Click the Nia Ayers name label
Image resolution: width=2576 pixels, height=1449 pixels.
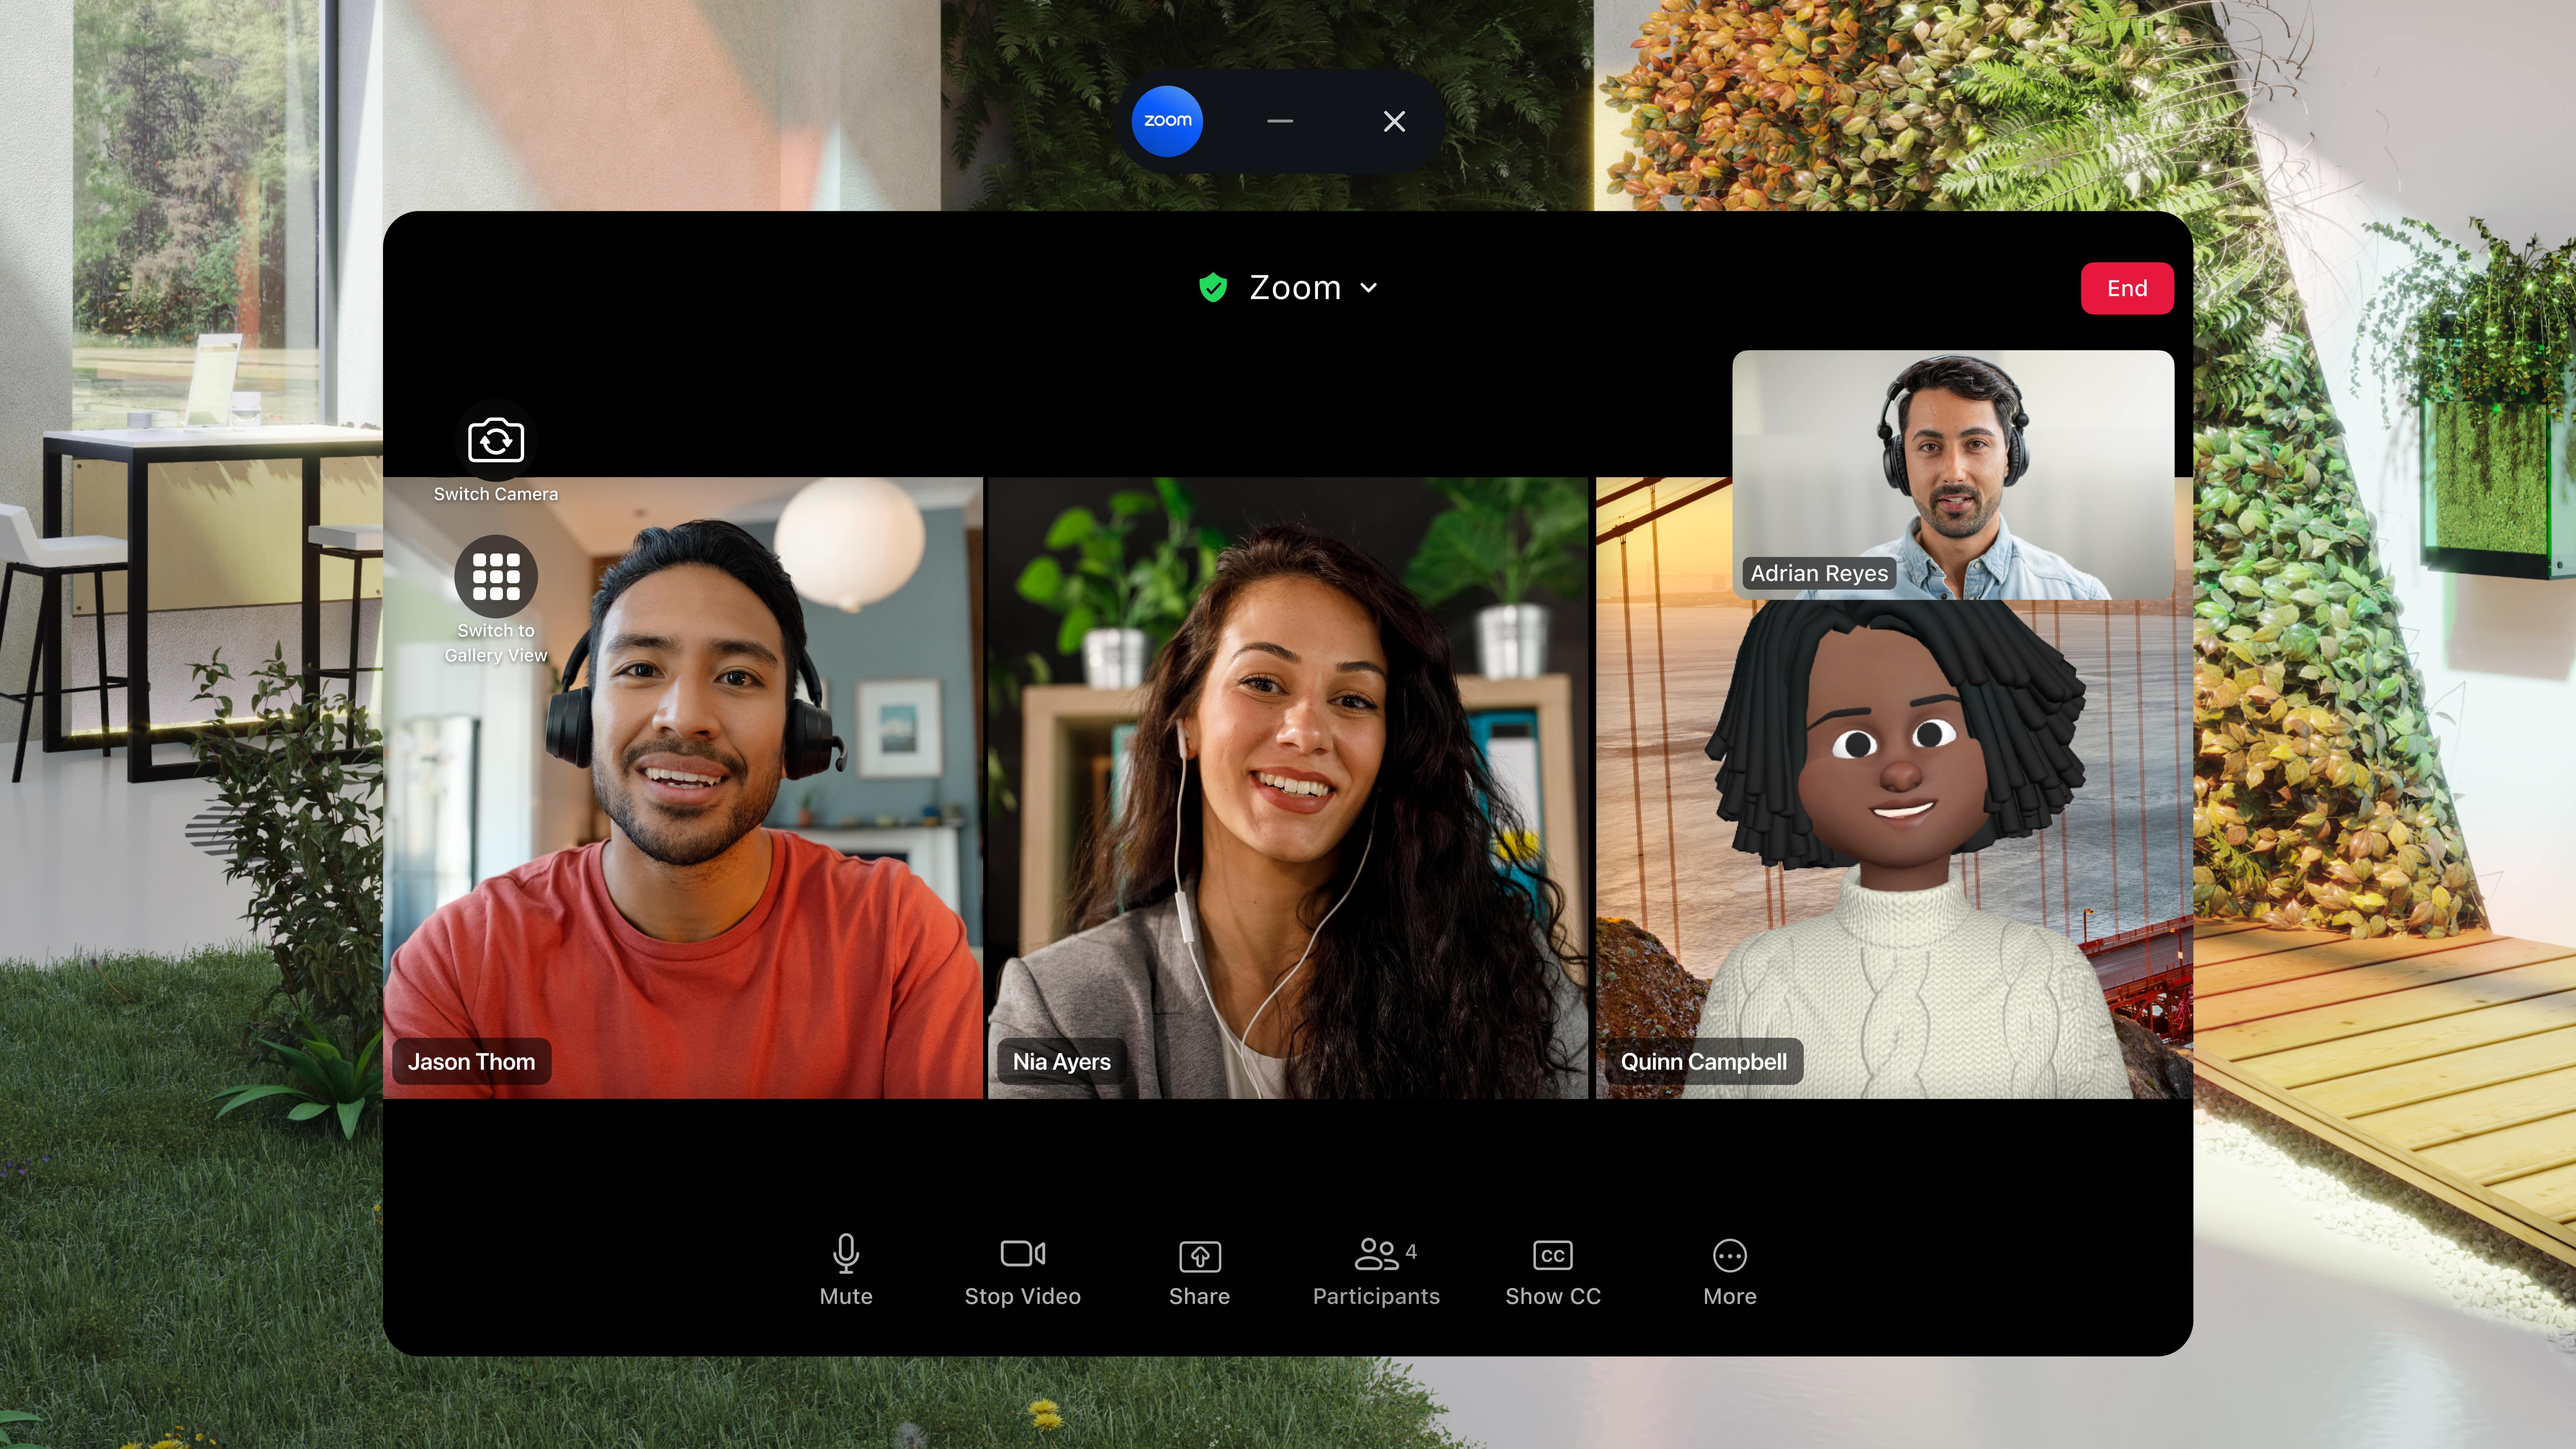coord(1061,1061)
